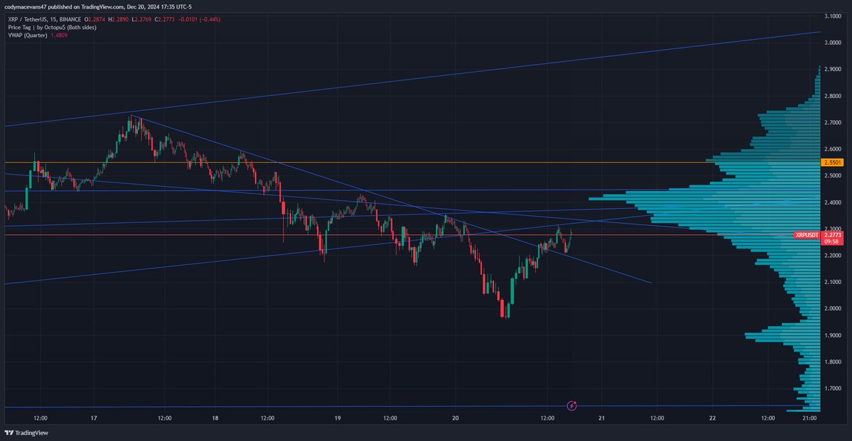Click the 1.9000 price axis label

pos(834,335)
